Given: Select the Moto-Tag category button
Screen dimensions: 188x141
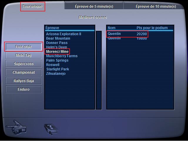Looking at the screenshot, I should pyautogui.click(x=23, y=55).
